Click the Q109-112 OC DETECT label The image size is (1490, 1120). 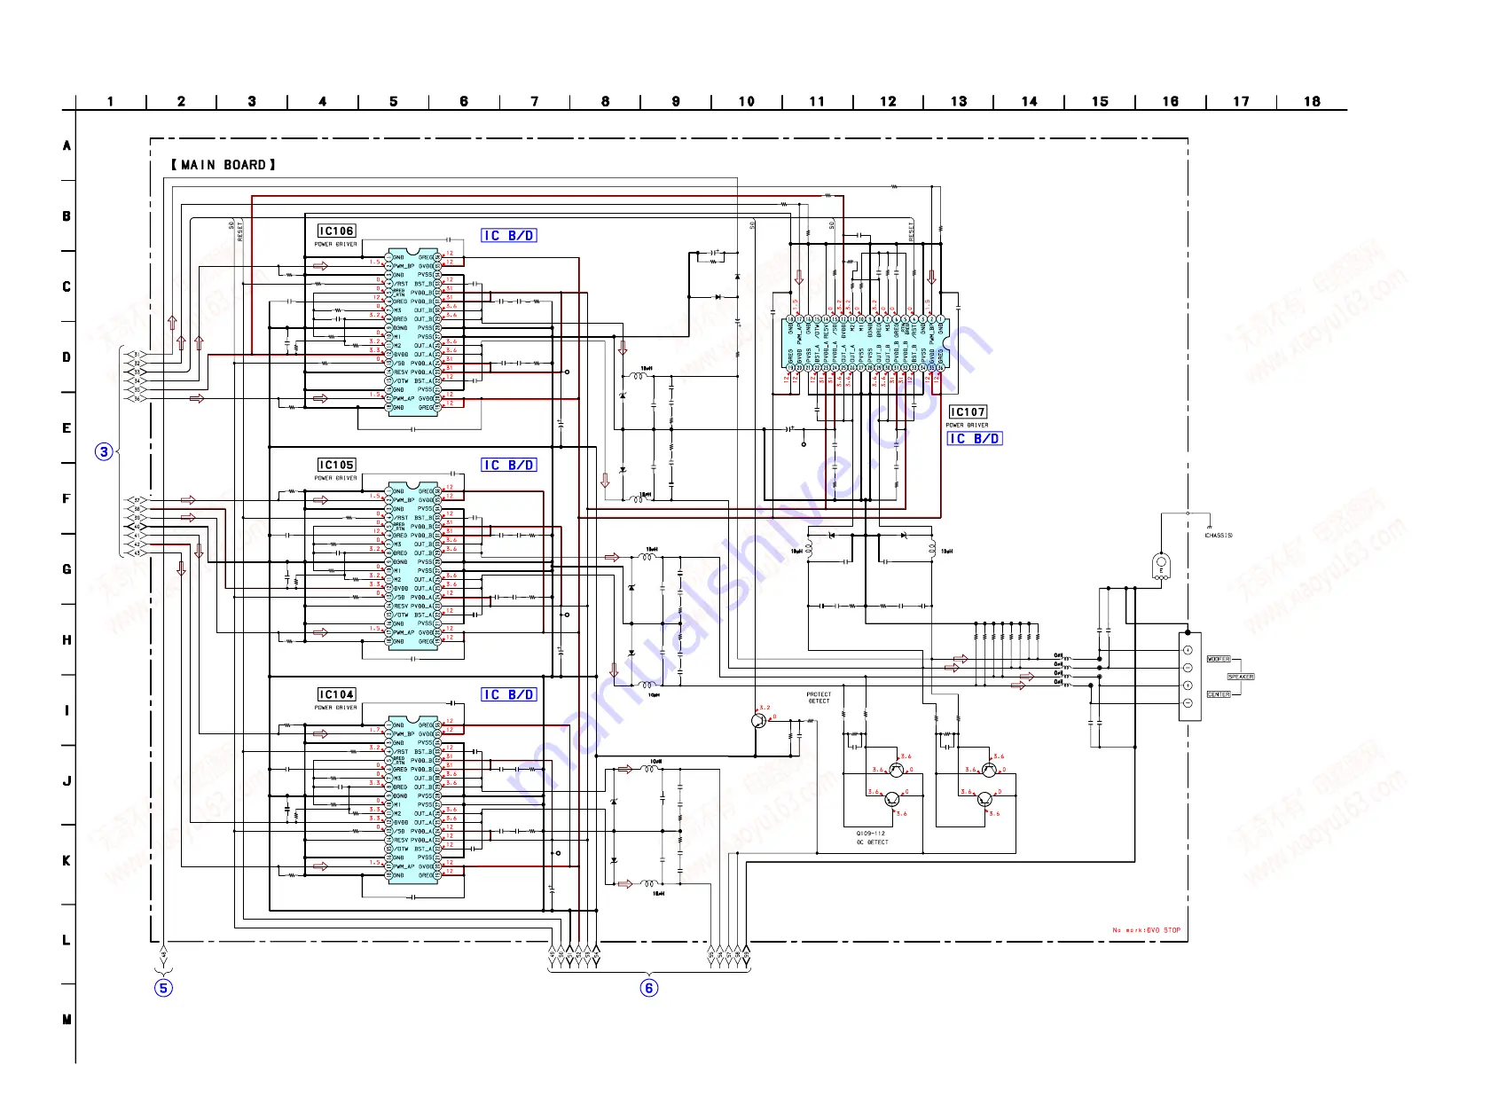coord(871,838)
